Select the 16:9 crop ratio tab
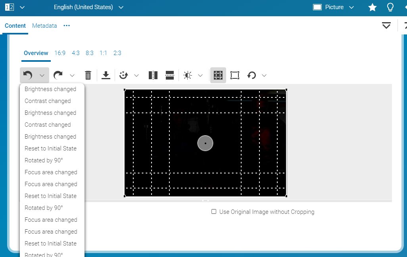Screen dimensions: 407x257 pos(60,53)
